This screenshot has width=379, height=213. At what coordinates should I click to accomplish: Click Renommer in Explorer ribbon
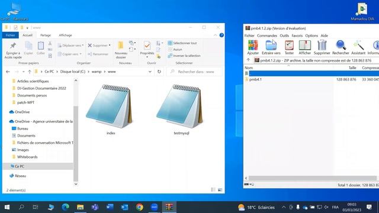[98, 54]
